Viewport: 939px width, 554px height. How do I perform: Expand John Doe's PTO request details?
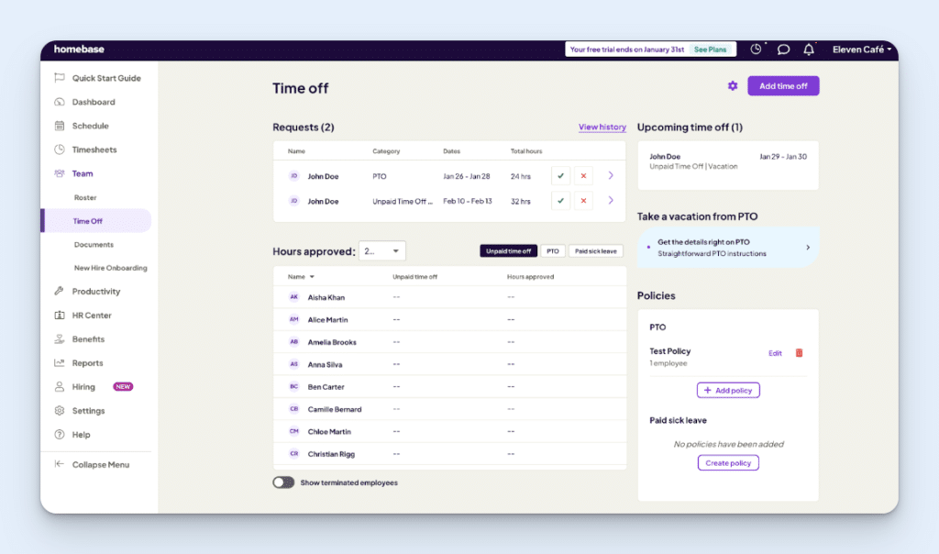[610, 175]
